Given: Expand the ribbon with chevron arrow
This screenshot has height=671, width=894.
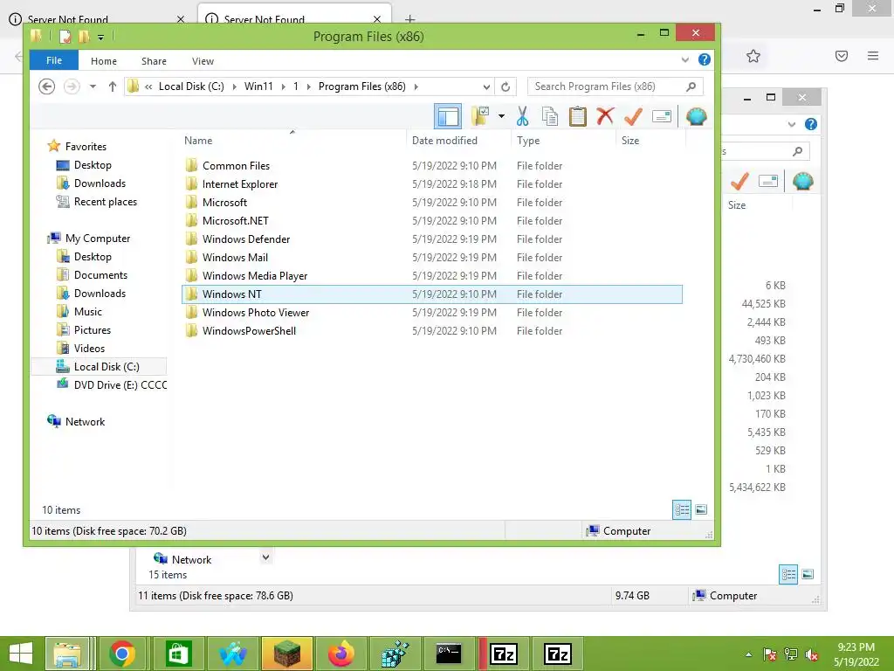Looking at the screenshot, I should 684,60.
